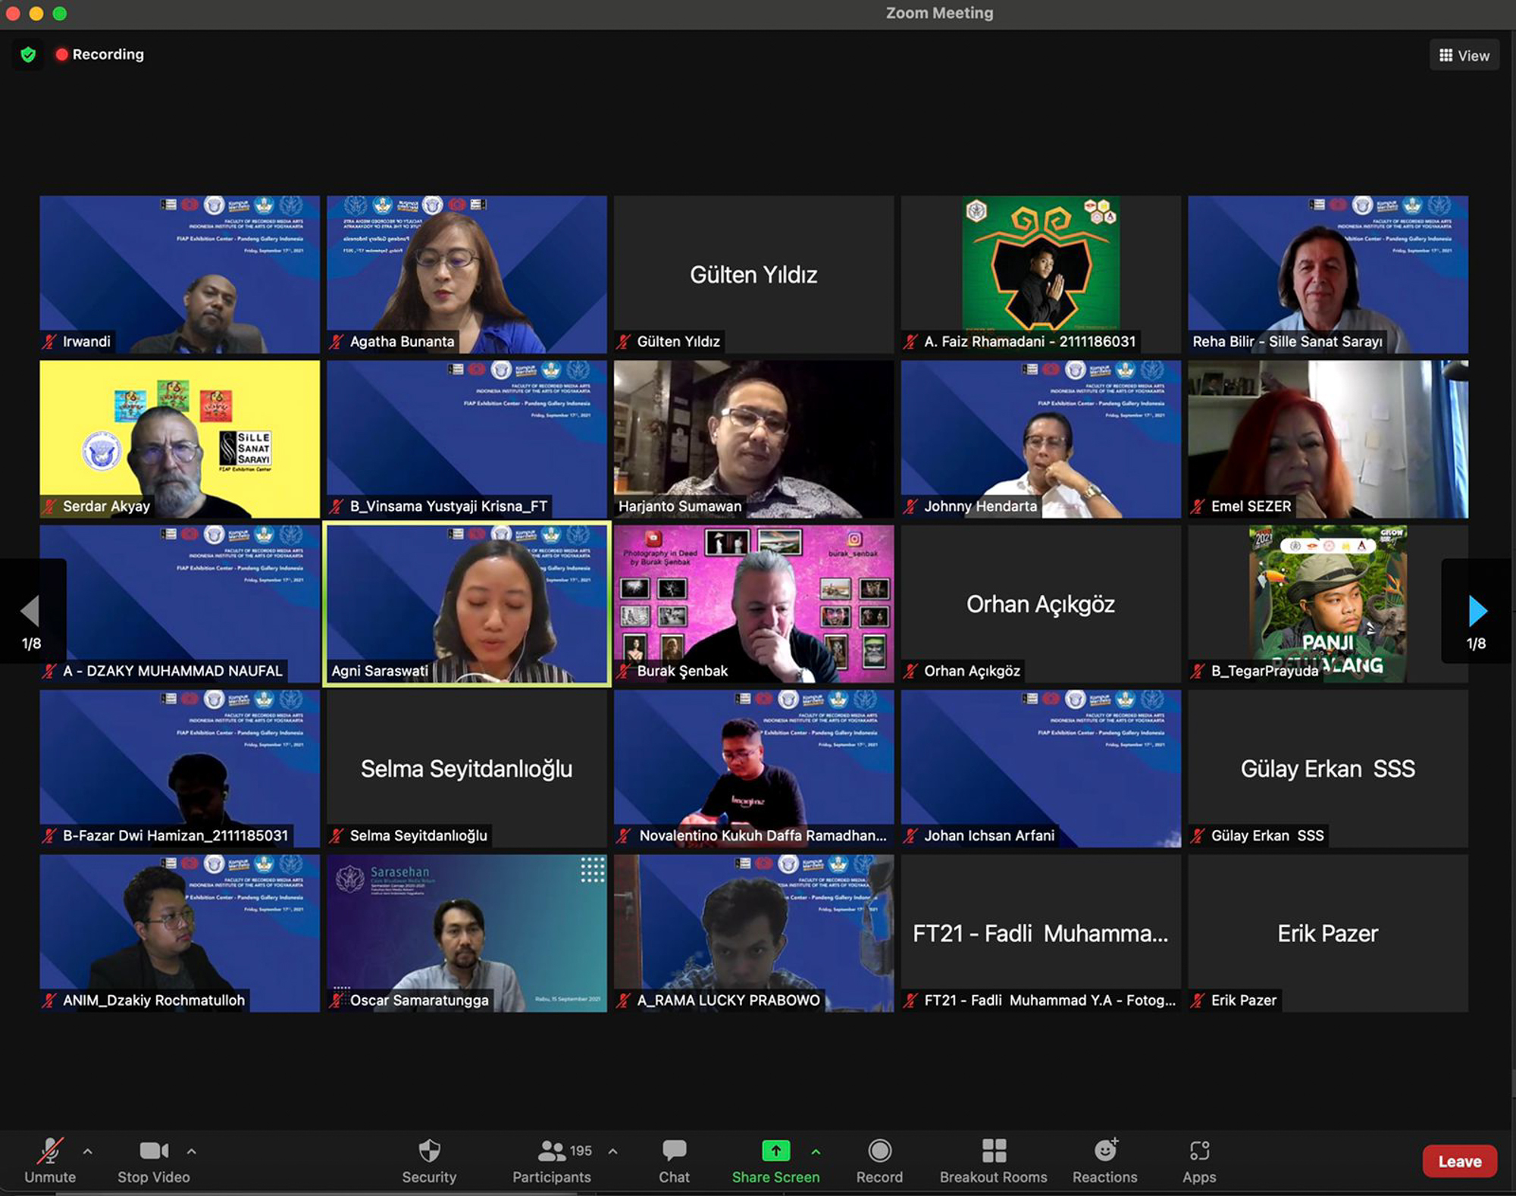
Task: Click muted mic icon beside Johnny Hendarta
Action: [911, 506]
